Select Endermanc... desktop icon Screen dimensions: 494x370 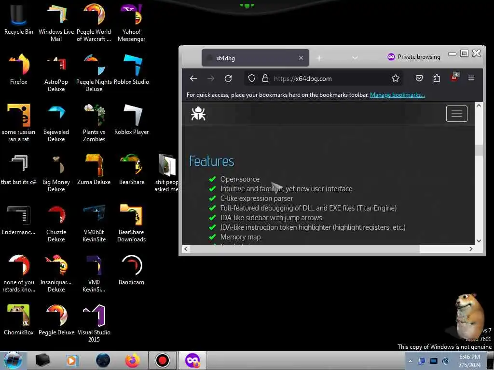click(x=19, y=220)
